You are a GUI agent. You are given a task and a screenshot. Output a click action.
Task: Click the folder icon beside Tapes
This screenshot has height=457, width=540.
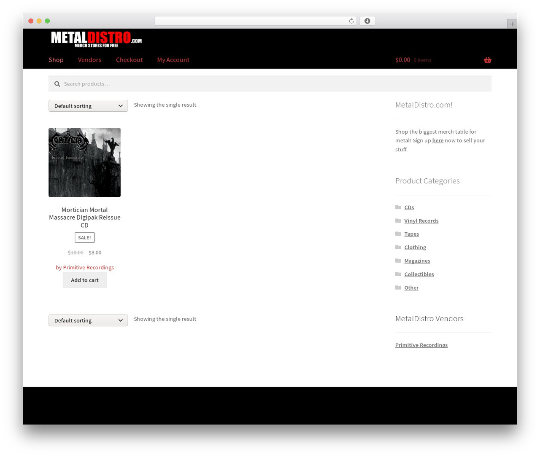pos(398,234)
